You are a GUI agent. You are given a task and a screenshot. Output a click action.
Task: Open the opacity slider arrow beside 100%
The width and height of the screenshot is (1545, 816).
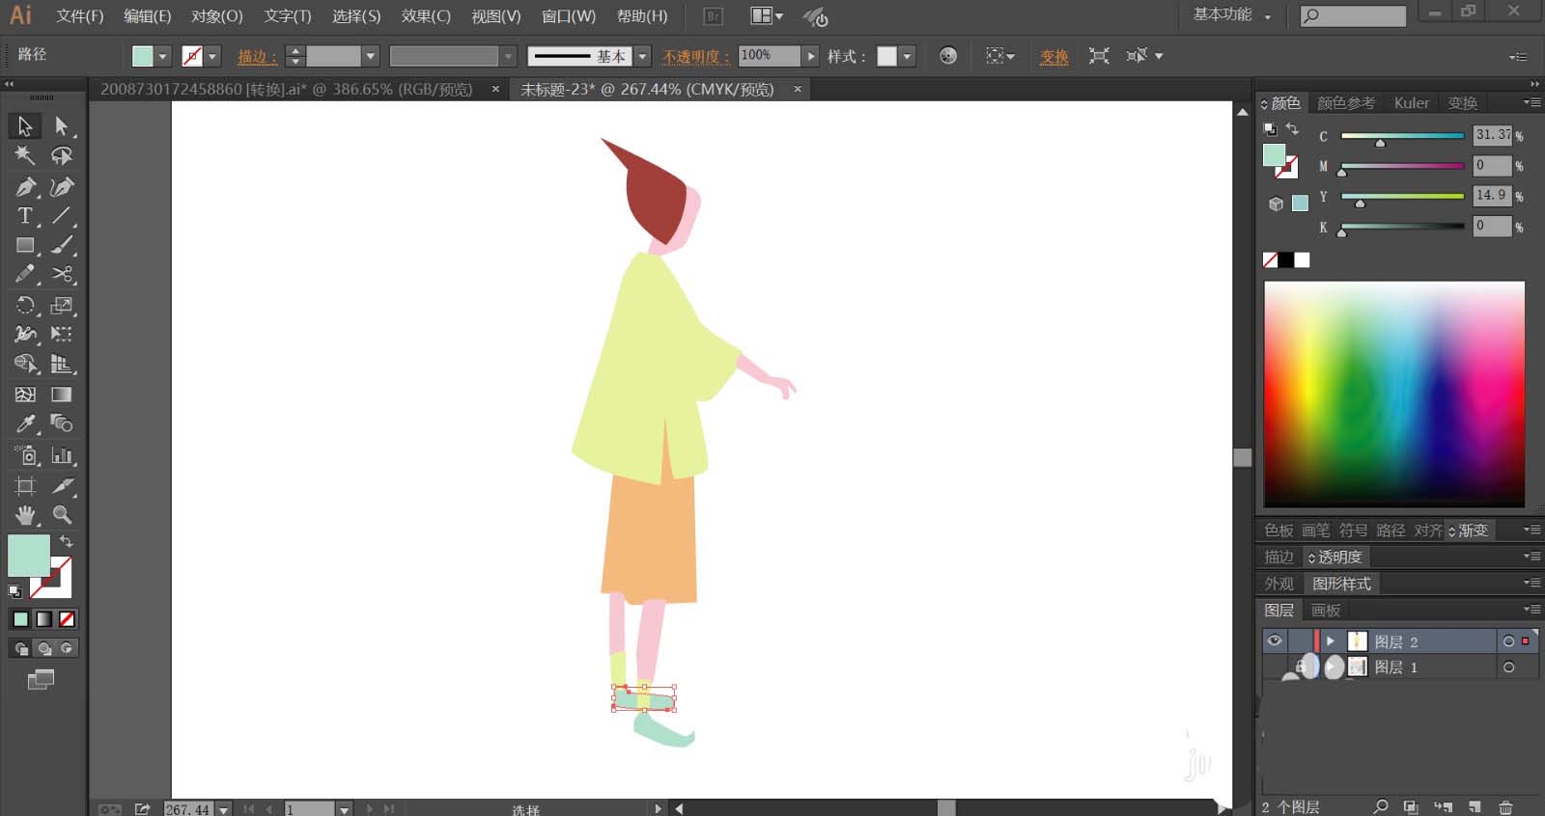[x=811, y=56]
